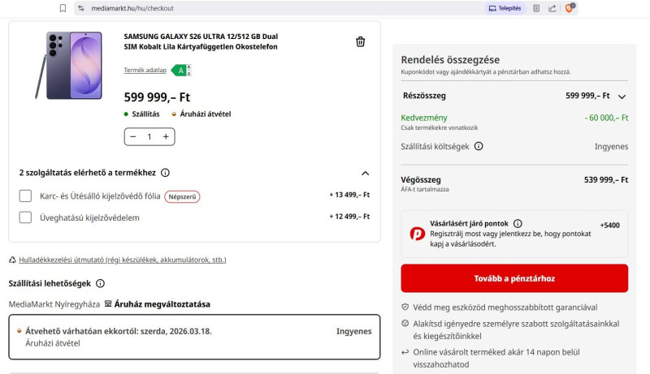The width and height of the screenshot is (650, 374).
Task: Open the Brave Shields icon
Action: click(x=570, y=8)
